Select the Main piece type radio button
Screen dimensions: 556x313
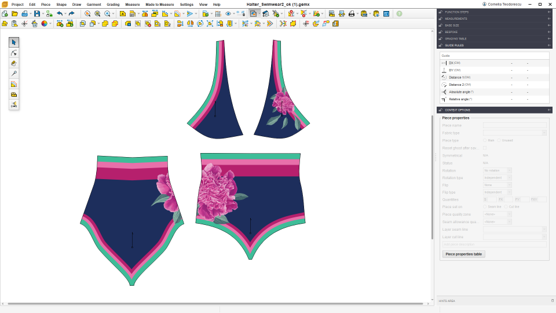485,140
